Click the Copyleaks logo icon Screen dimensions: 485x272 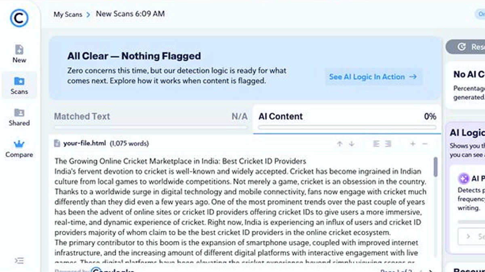point(19,18)
